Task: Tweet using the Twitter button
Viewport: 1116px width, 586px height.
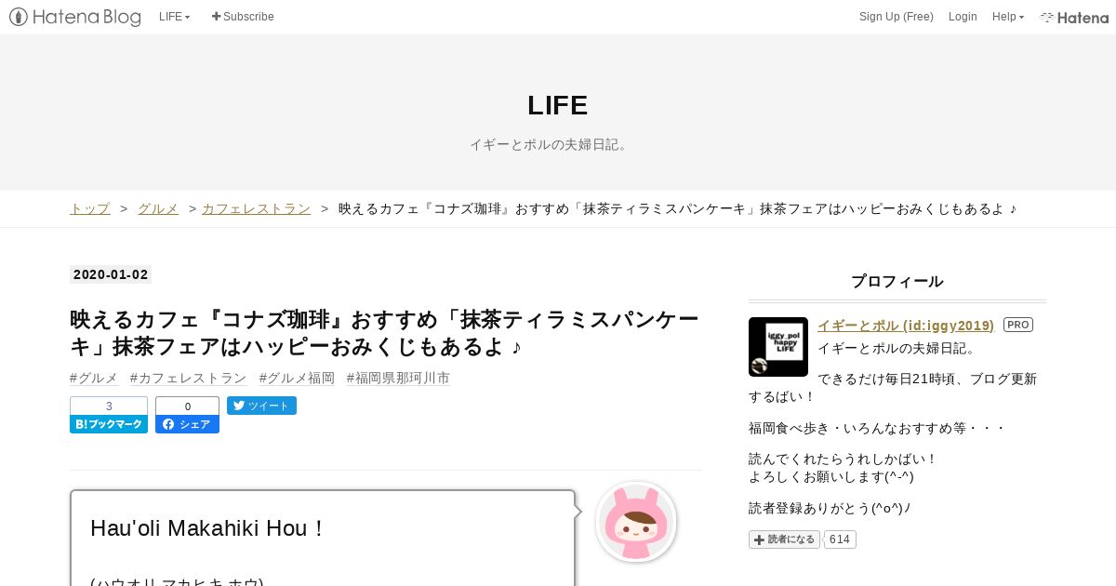Action: pyautogui.click(x=261, y=406)
